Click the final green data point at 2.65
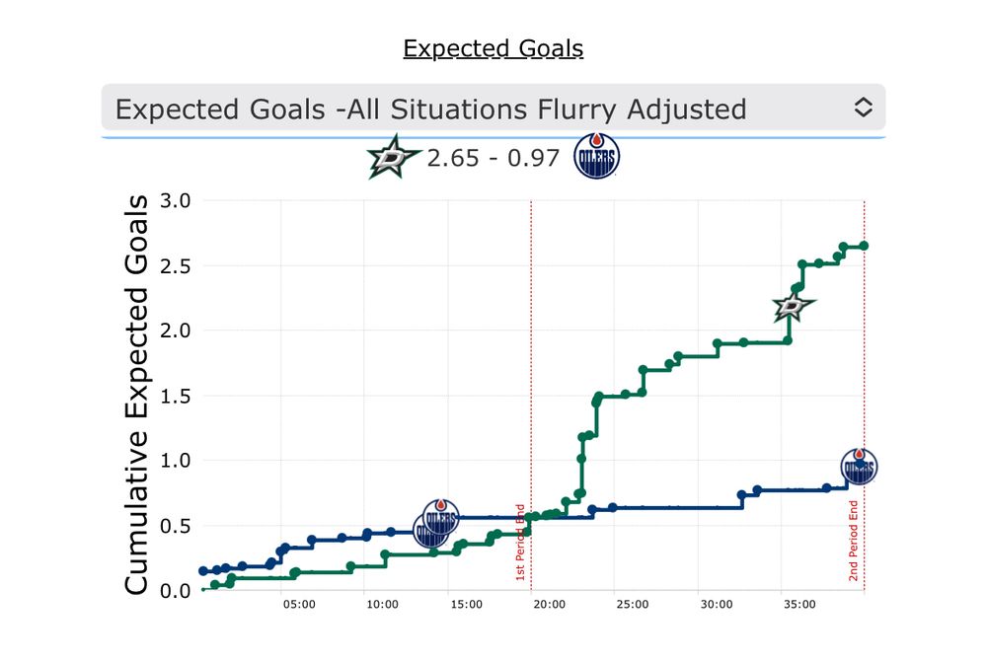Viewport: 987px width, 662px height. 864,246
